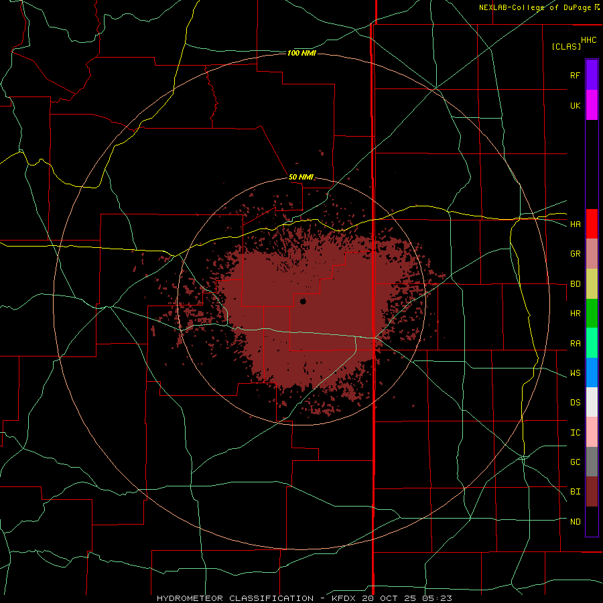Click the UK magenta color swatch

click(592, 105)
